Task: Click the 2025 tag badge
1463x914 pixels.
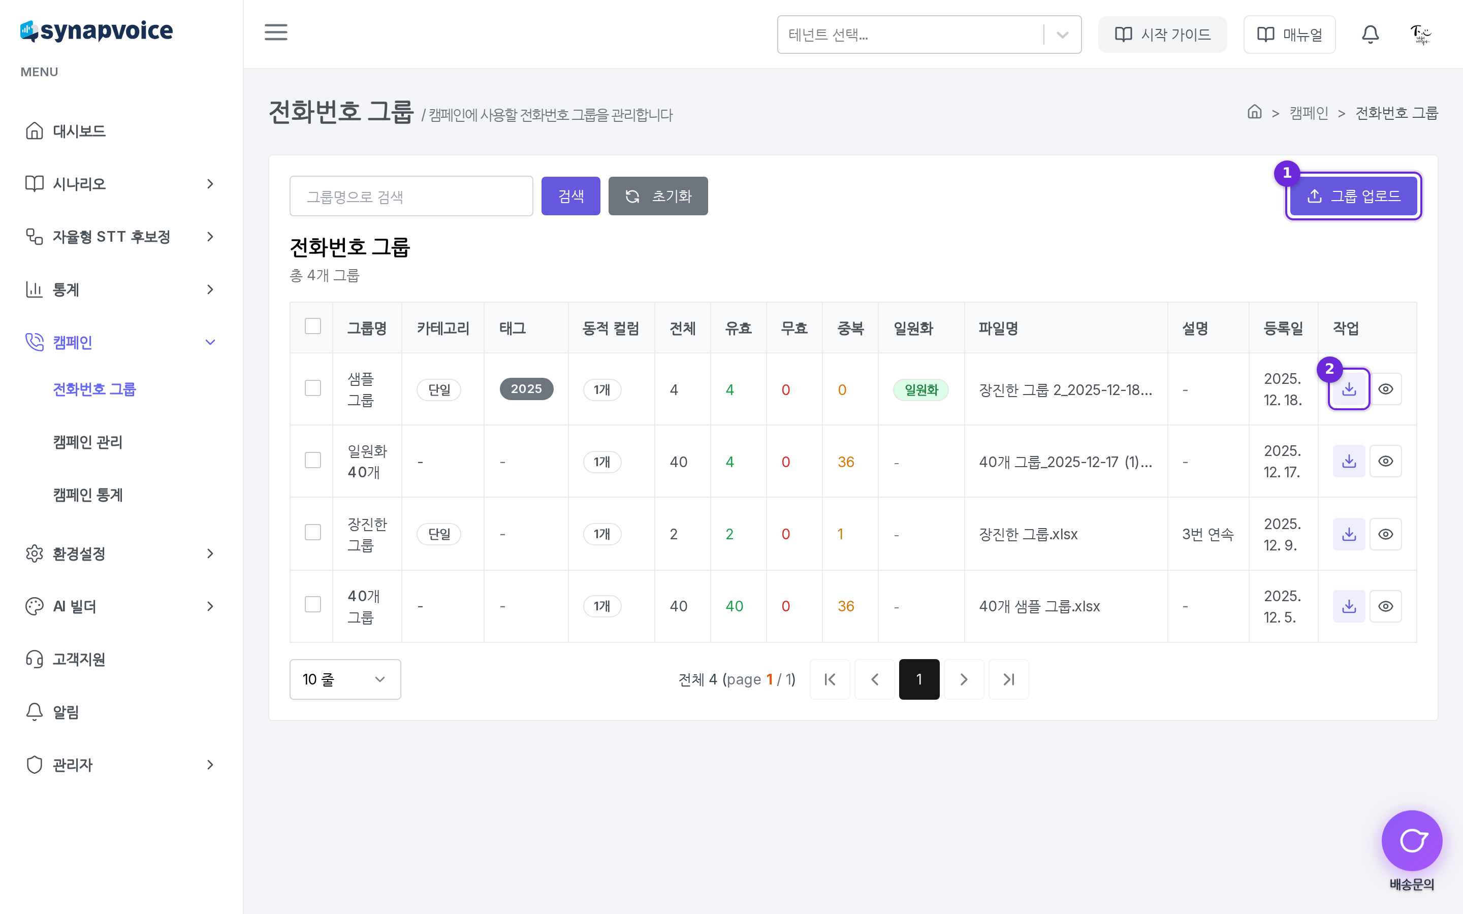Action: click(526, 389)
